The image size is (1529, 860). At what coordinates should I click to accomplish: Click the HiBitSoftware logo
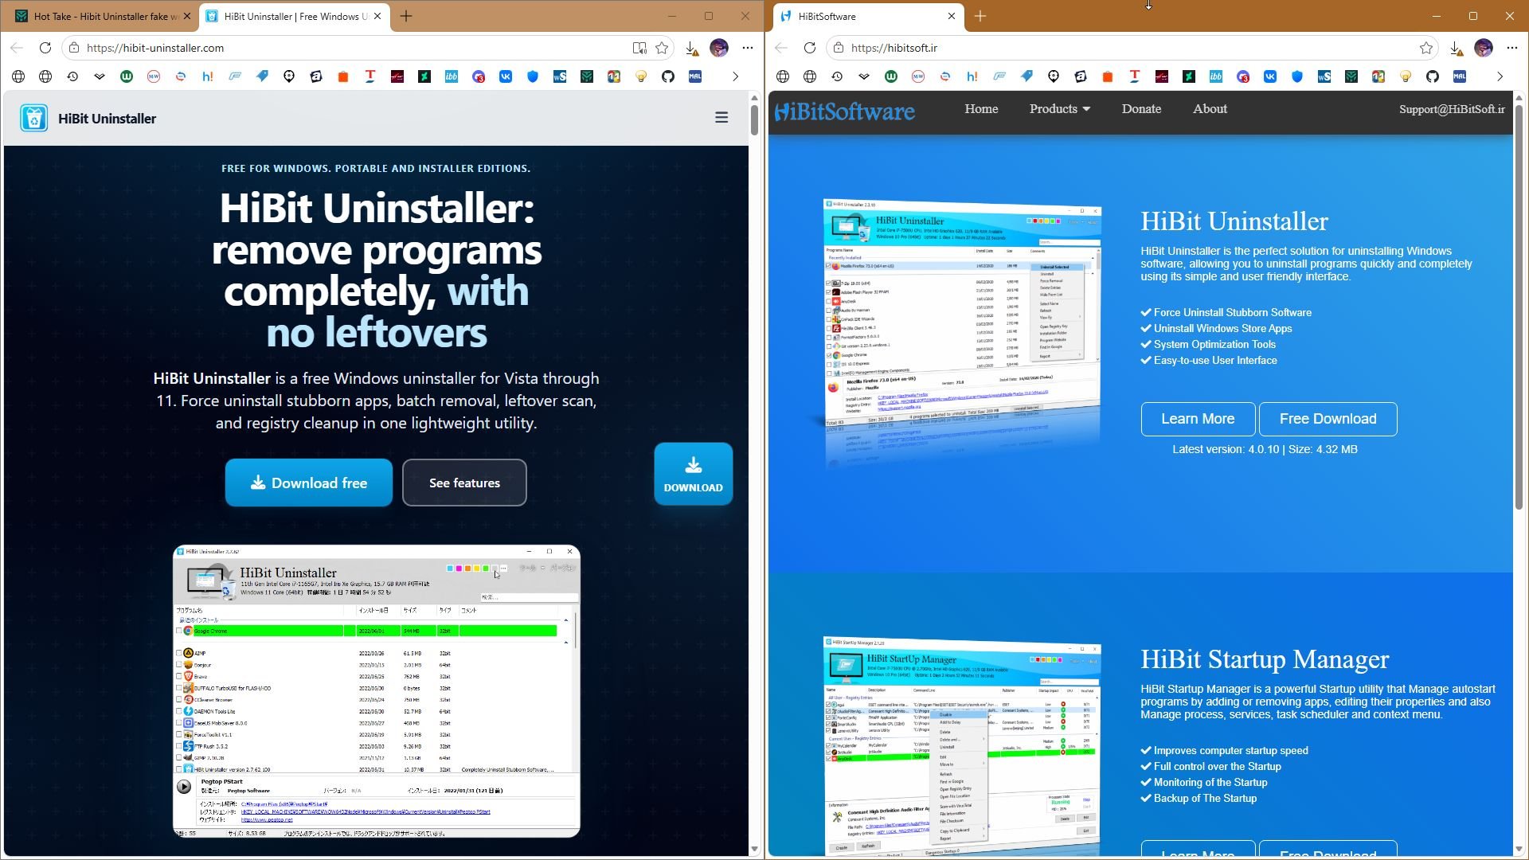pyautogui.click(x=845, y=111)
